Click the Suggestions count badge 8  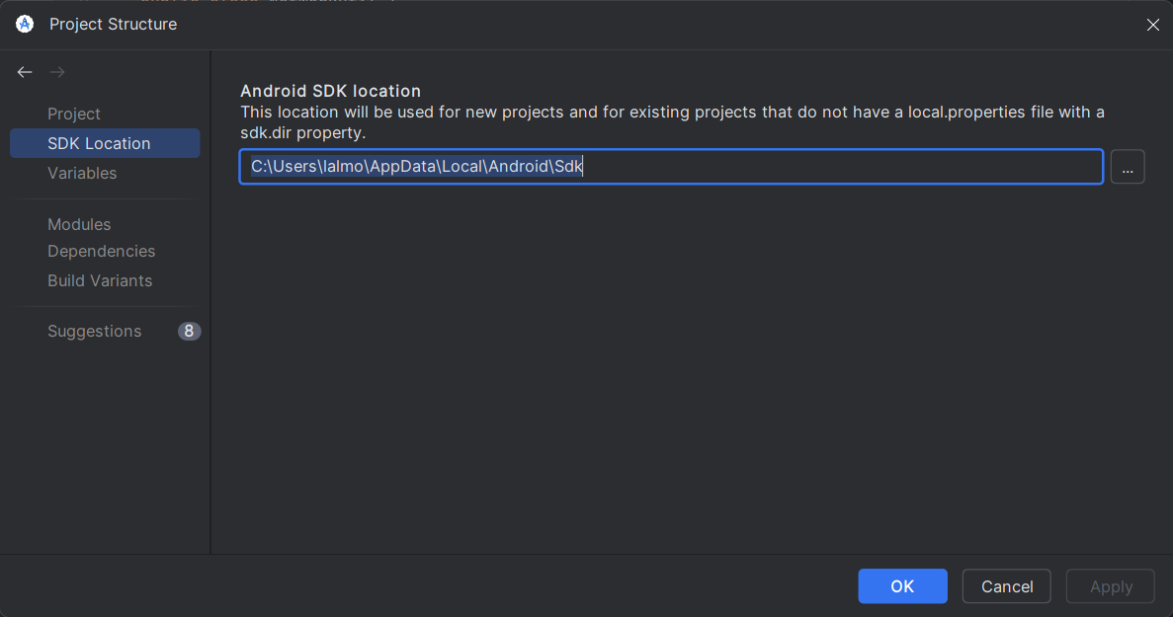pyautogui.click(x=190, y=331)
